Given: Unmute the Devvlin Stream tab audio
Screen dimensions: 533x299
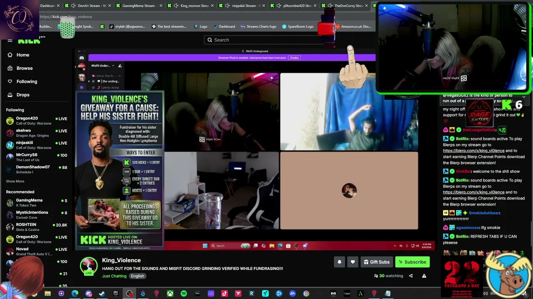Looking at the screenshot, I should click(74, 5).
